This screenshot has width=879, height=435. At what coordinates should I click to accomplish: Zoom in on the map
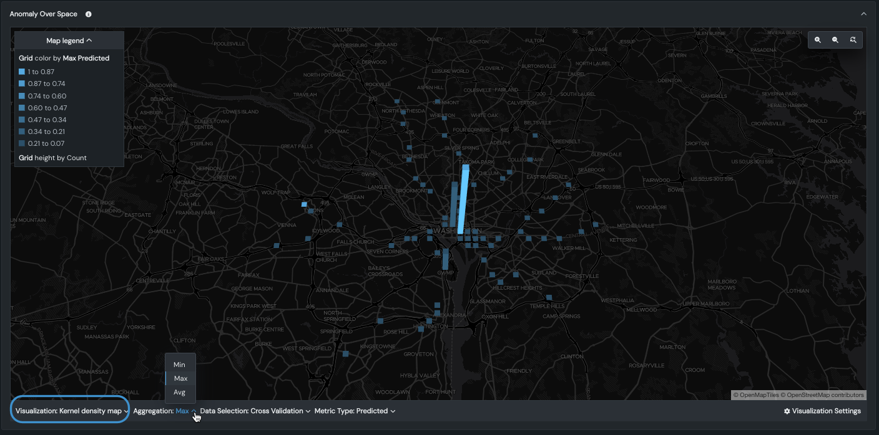[818, 40]
